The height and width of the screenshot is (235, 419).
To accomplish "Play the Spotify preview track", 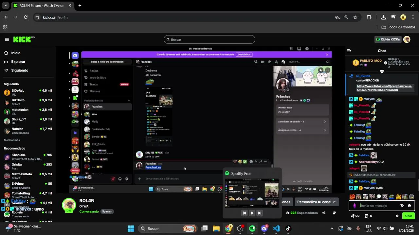I will coord(252,213).
